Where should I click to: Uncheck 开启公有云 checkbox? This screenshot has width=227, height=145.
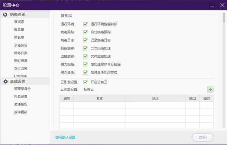85,82
